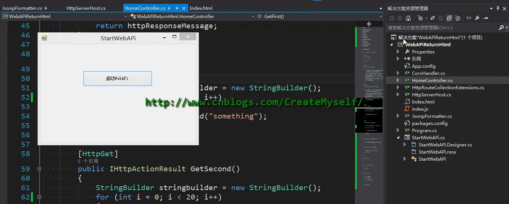This screenshot has height=204, width=509.
Task: Click the search Solution Explorer input box
Action: (442, 28)
